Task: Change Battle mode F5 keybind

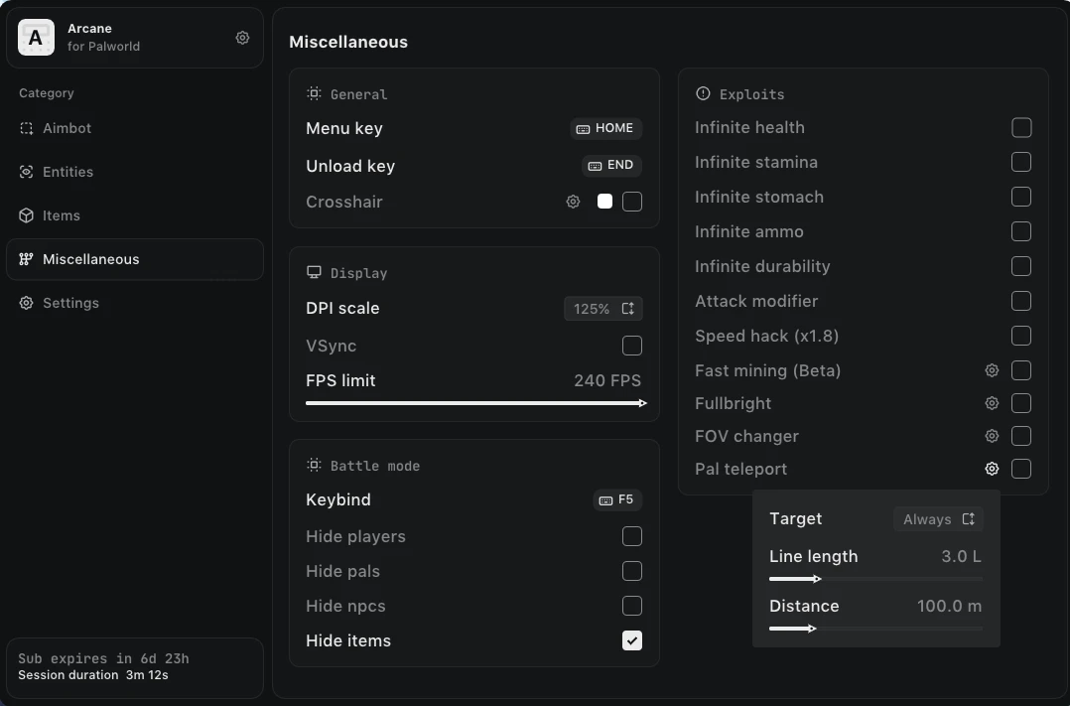Action: pyautogui.click(x=617, y=499)
